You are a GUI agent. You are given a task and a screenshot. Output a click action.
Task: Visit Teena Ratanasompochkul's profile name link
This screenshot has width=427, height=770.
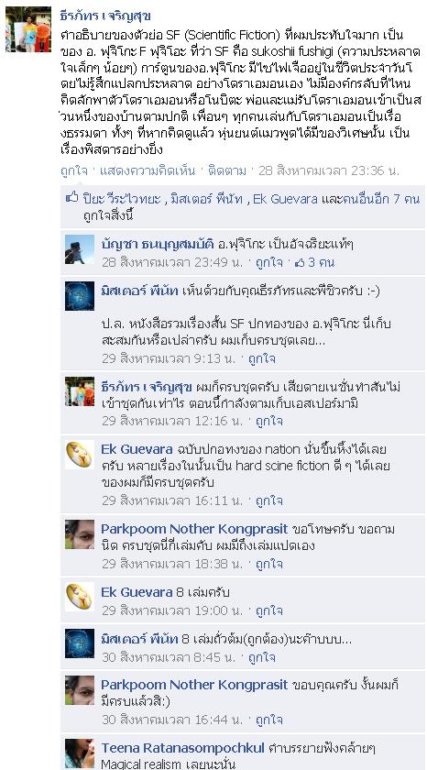[x=182, y=748]
